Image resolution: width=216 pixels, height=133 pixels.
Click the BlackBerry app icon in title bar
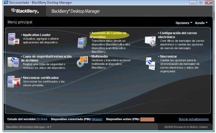6,2
